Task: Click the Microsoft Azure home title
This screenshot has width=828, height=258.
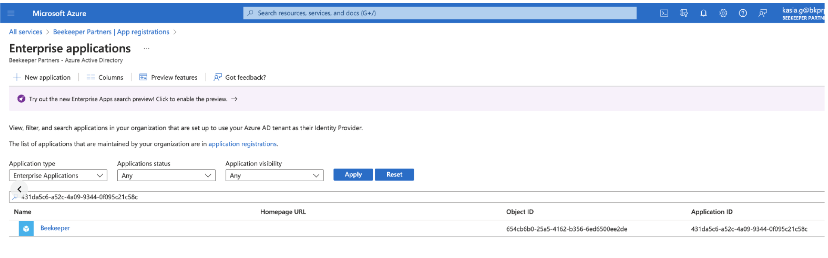Action: click(59, 13)
